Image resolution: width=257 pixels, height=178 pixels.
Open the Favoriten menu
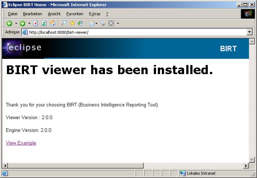point(75,14)
